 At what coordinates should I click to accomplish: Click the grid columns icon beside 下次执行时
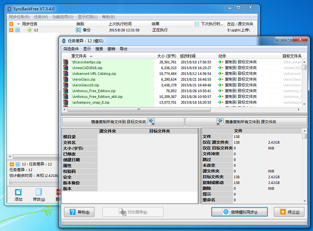tap(197, 24)
